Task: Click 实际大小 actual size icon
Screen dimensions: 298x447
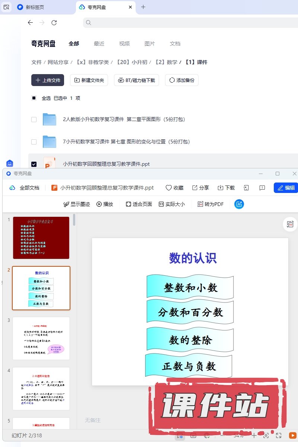Action: click(161, 204)
